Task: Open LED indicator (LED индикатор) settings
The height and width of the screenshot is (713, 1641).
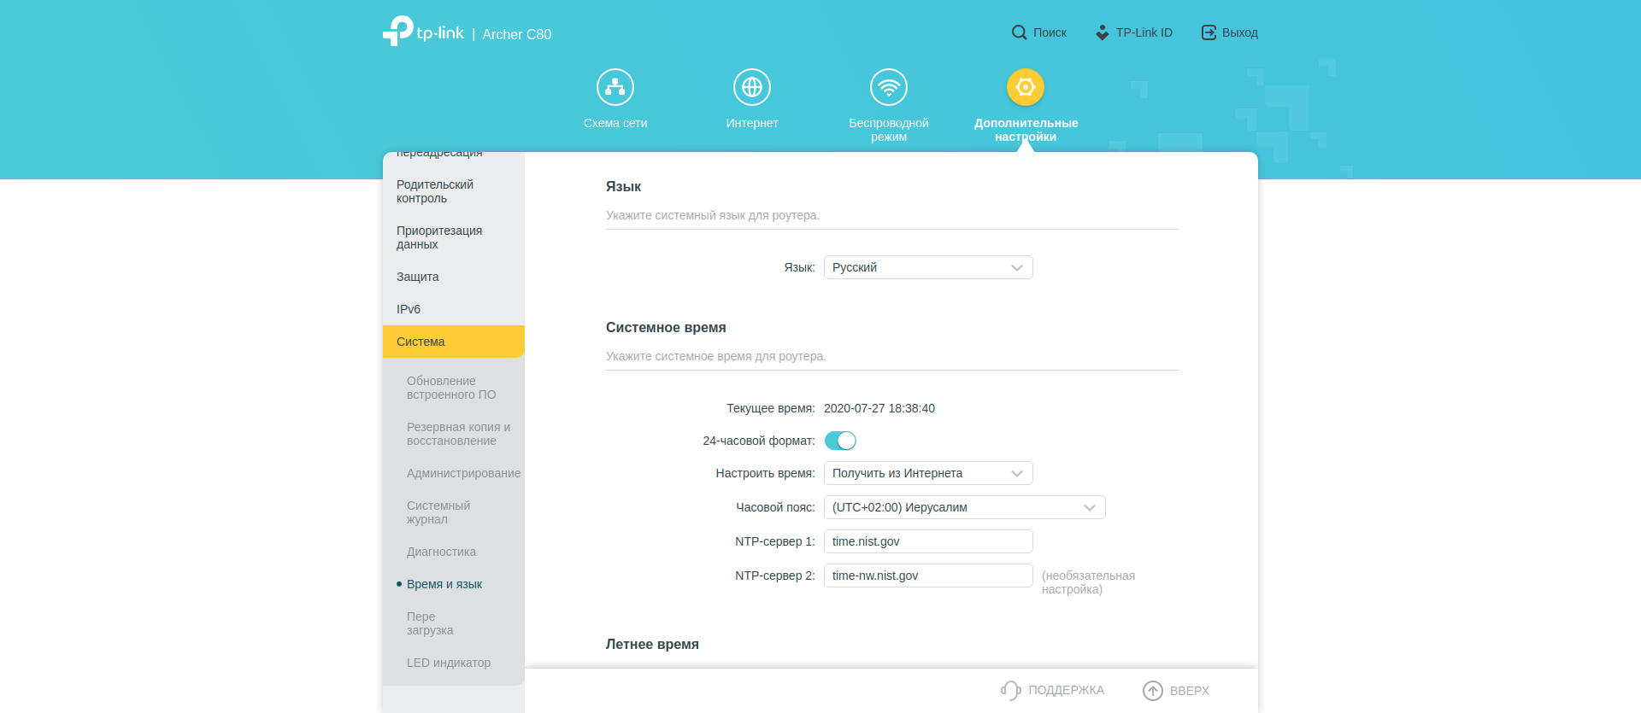Action: 449,663
